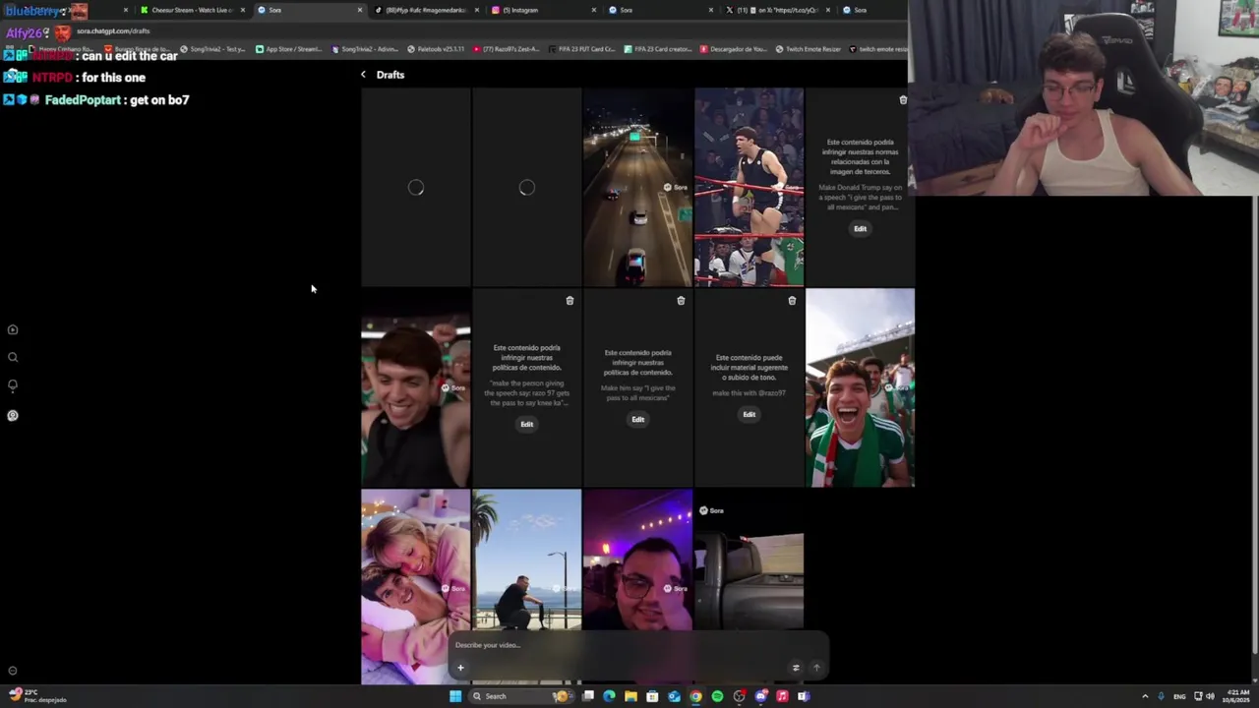Viewport: 1259px width, 708px height.
Task: Open Spotify from the taskbar
Action: pos(717,697)
